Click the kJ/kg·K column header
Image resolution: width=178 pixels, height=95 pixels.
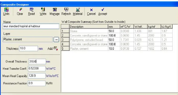coord(167,27)
